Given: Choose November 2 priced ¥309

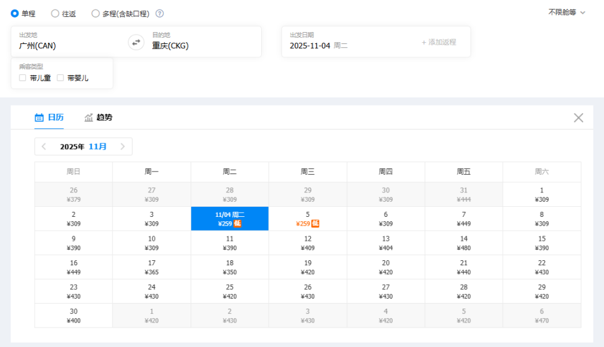Looking at the screenshot, I should pos(74,219).
